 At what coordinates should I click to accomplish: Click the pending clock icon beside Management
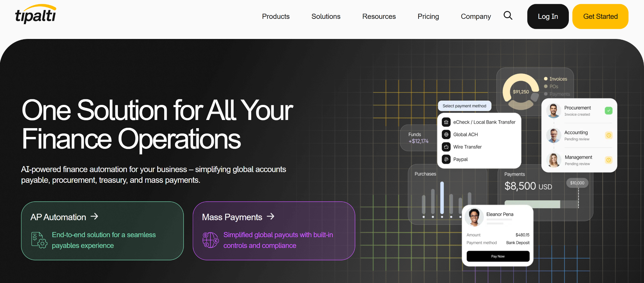(x=609, y=160)
